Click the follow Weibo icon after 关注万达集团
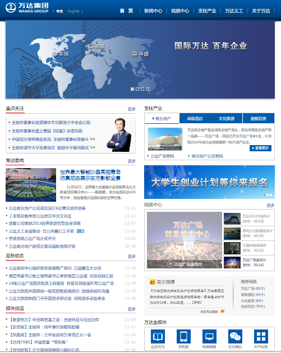Viewport: 281px width, 353px height. point(223,311)
